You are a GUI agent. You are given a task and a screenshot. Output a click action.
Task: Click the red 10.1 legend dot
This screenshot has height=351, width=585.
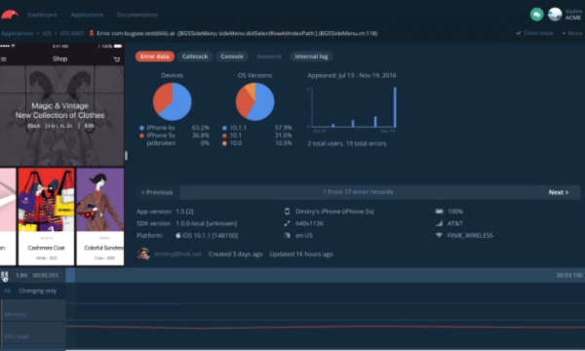click(x=224, y=136)
